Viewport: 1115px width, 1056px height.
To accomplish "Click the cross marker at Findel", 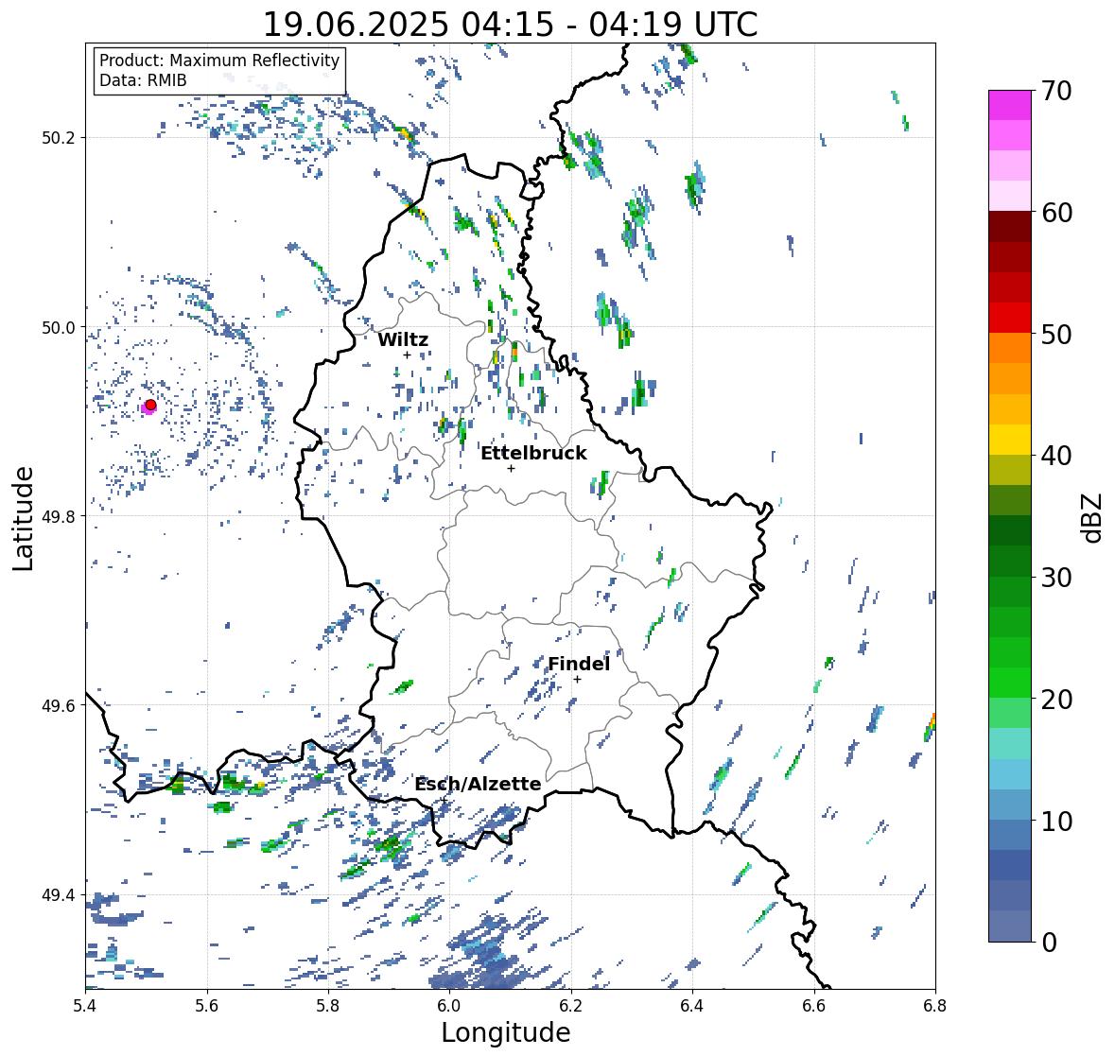I will [578, 680].
